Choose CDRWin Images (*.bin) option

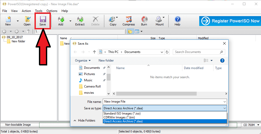tap(165, 117)
